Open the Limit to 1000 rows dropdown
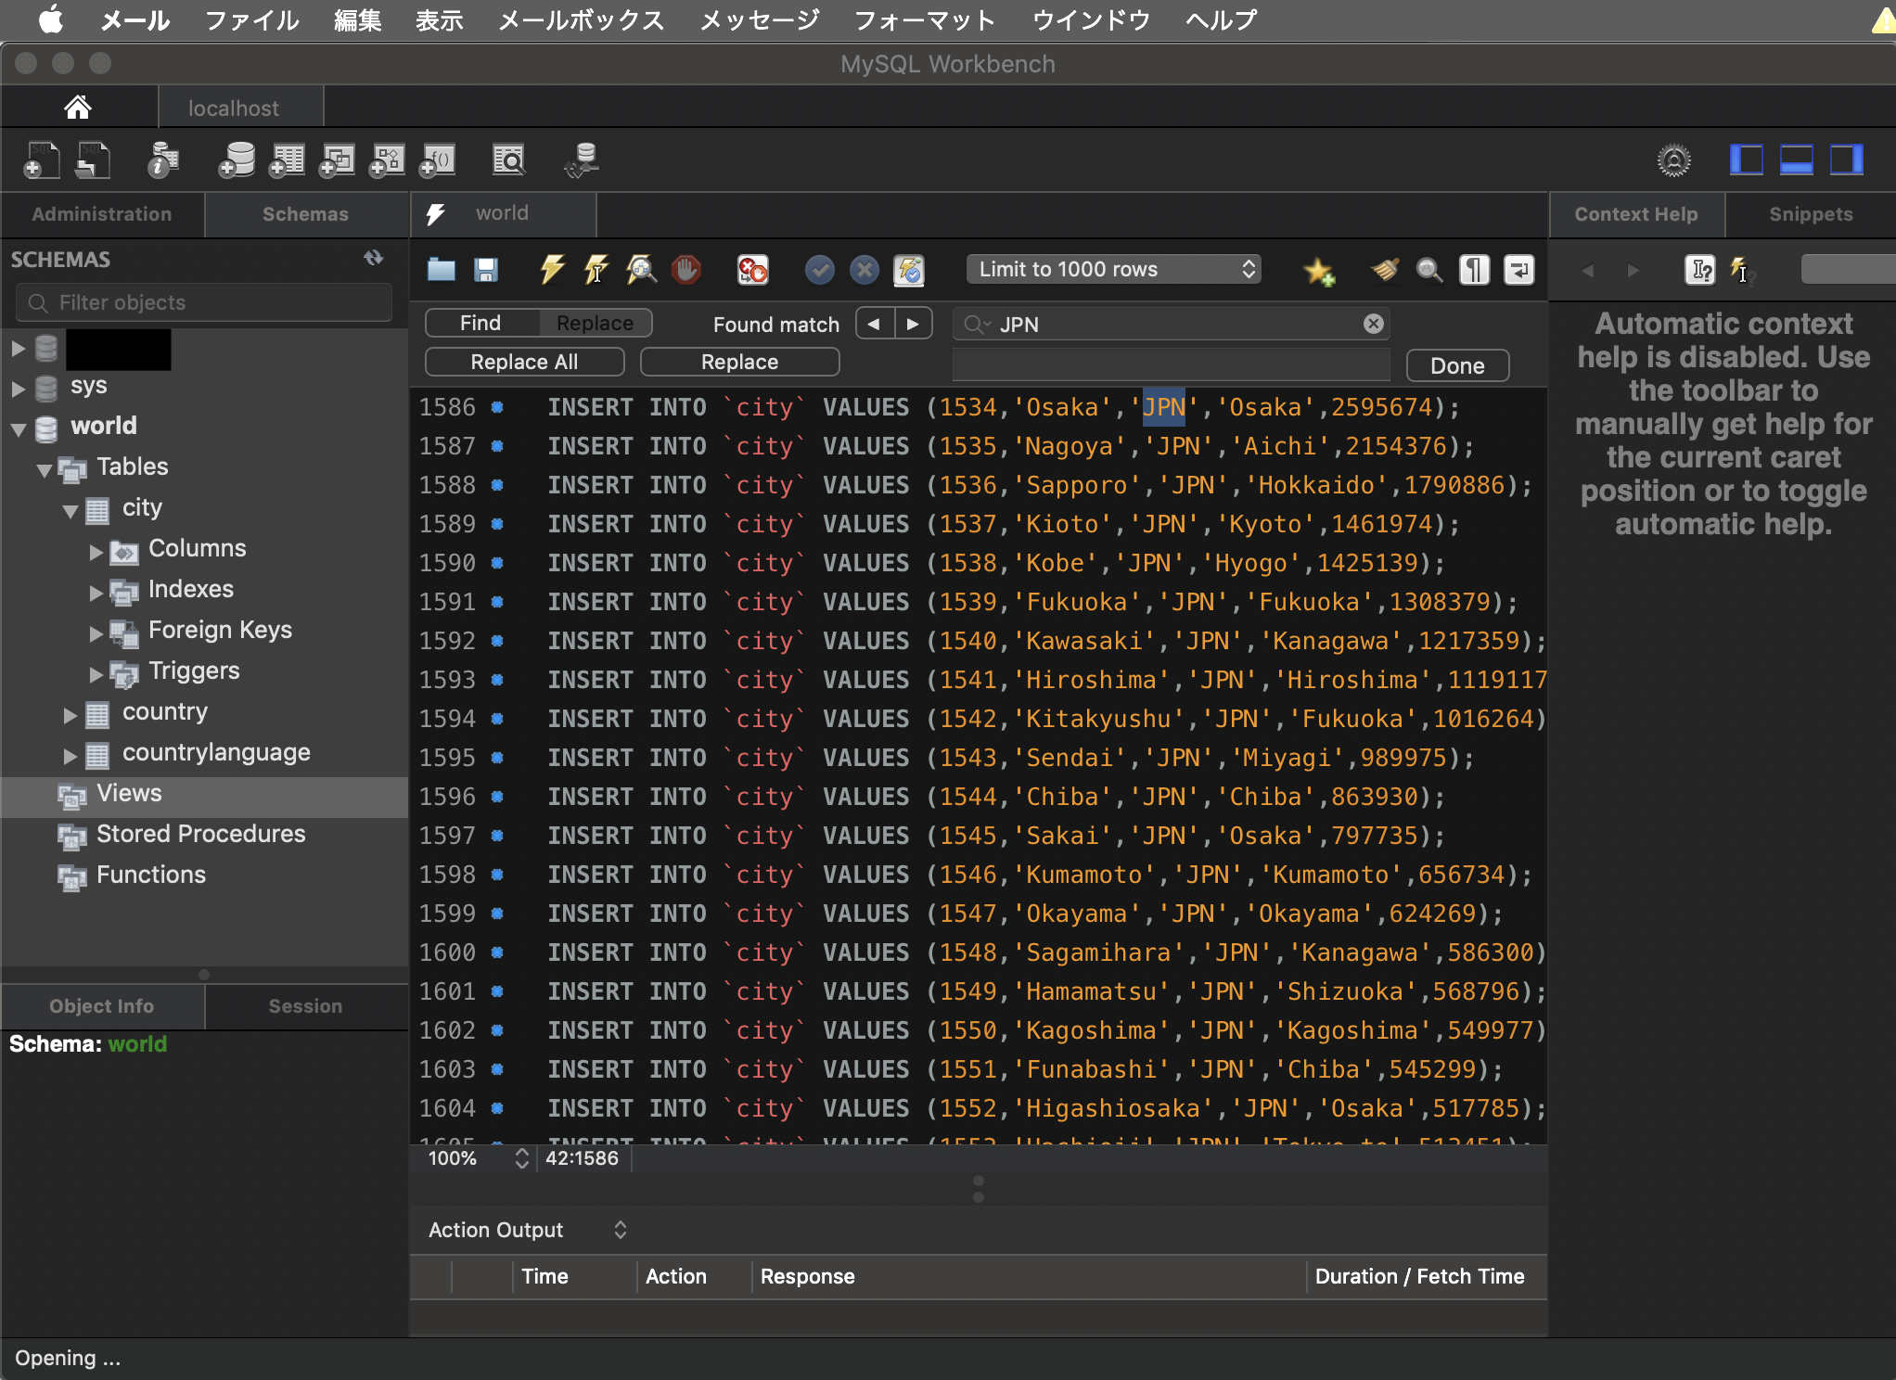The height and width of the screenshot is (1380, 1896). 1113,270
